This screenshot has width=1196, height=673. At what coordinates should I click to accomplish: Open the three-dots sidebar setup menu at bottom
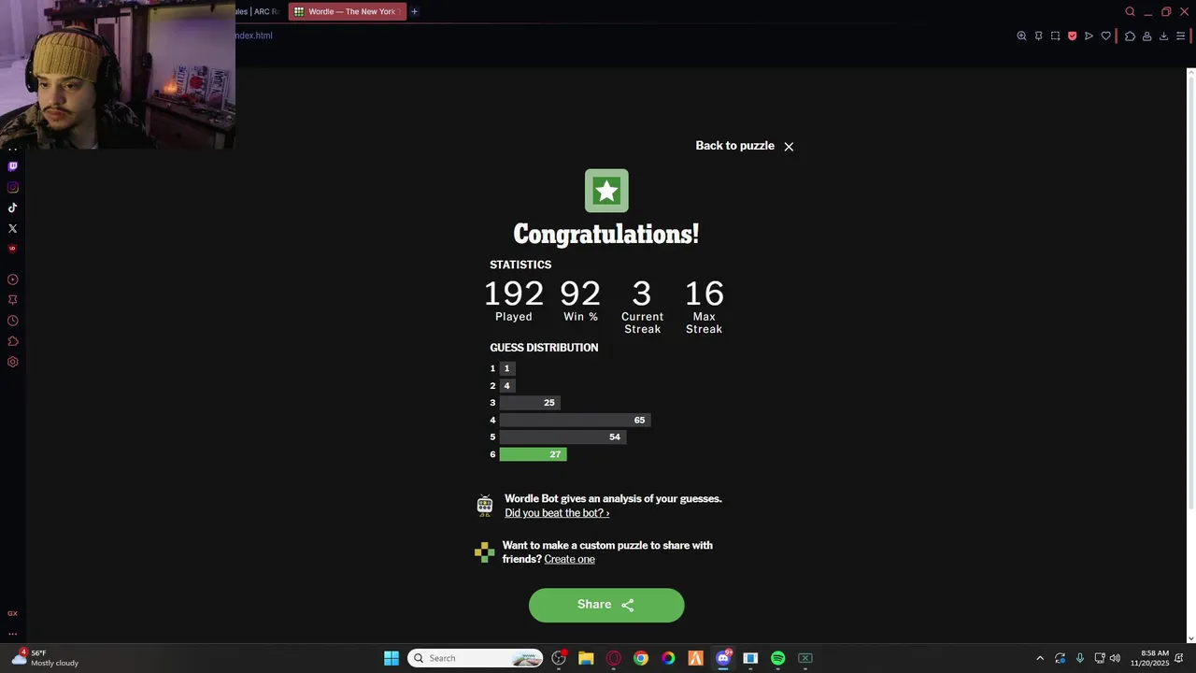pos(12,633)
